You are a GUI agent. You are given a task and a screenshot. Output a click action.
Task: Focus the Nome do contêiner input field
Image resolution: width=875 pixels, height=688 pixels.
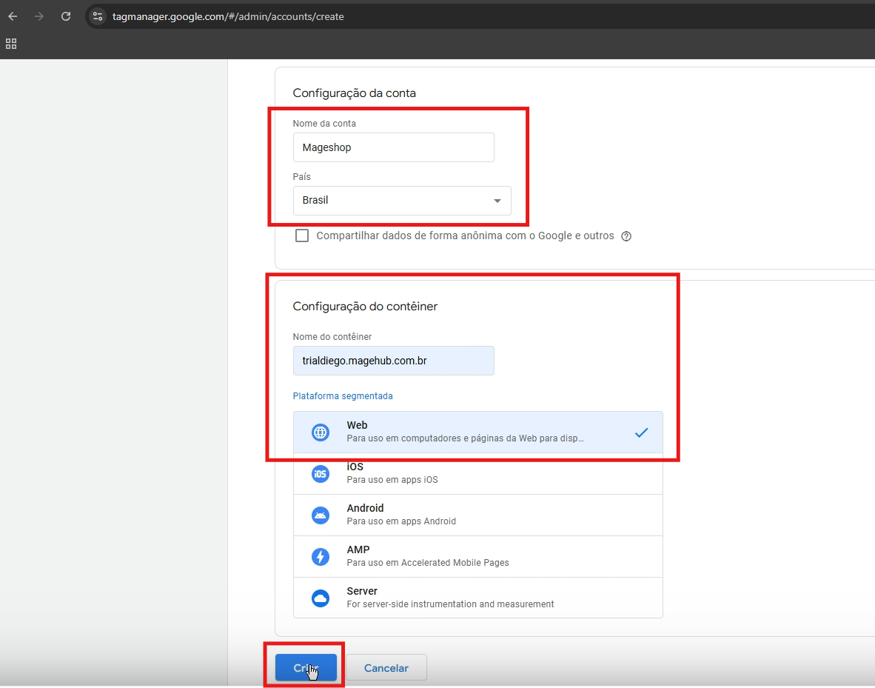pyautogui.click(x=393, y=361)
